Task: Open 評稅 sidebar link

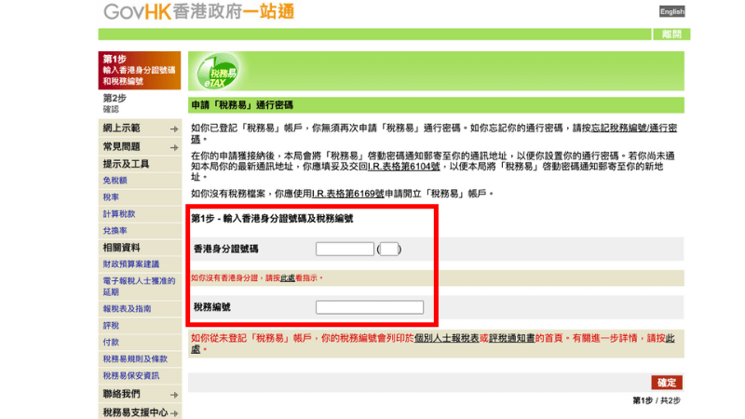Action: 111,325
